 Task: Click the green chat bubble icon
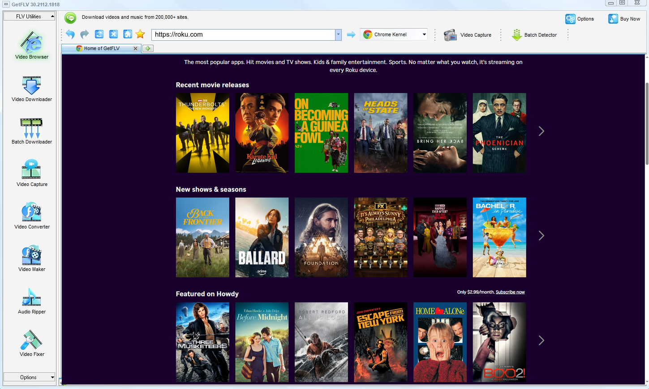[70, 18]
